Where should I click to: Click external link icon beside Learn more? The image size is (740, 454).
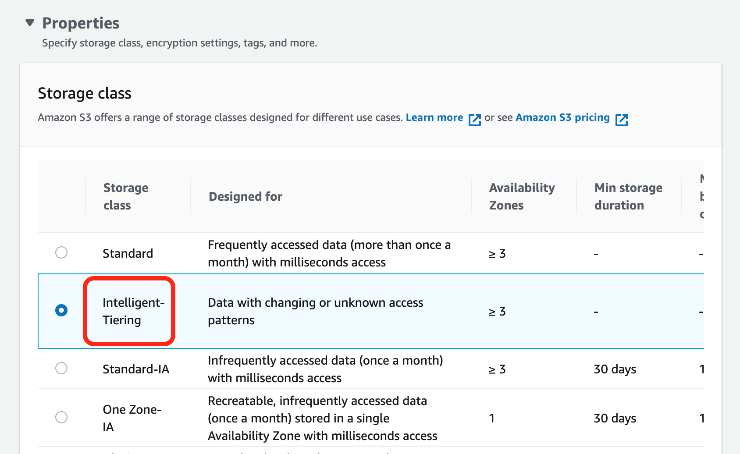[x=474, y=119]
